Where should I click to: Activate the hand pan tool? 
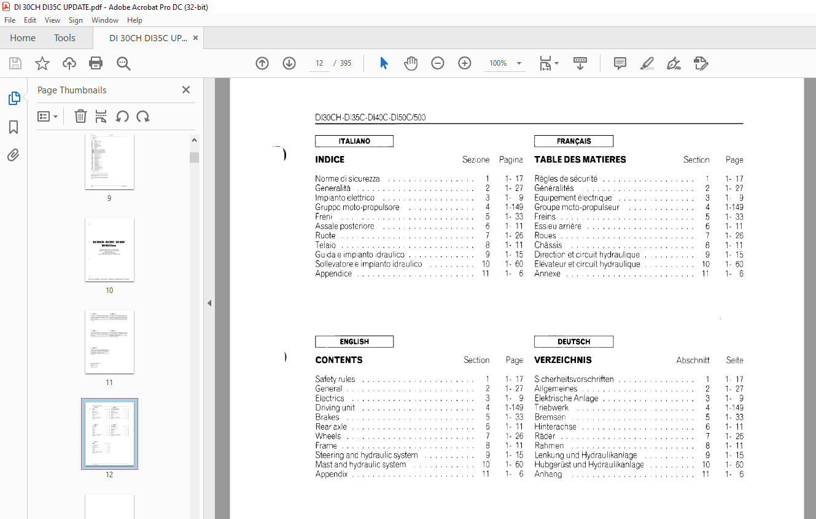pos(411,63)
